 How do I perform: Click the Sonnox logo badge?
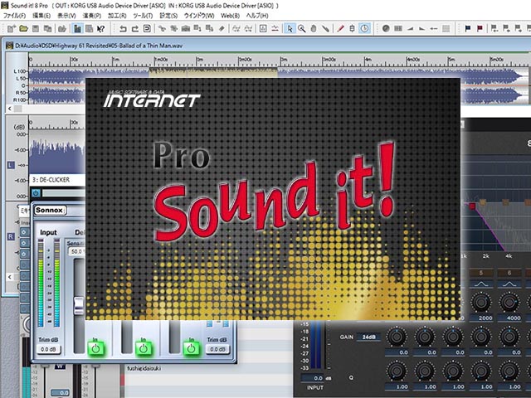[50, 211]
